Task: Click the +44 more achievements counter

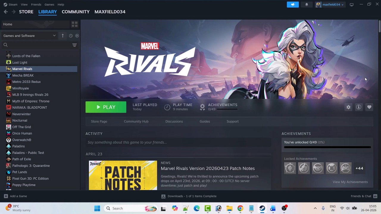Action: (x=359, y=168)
